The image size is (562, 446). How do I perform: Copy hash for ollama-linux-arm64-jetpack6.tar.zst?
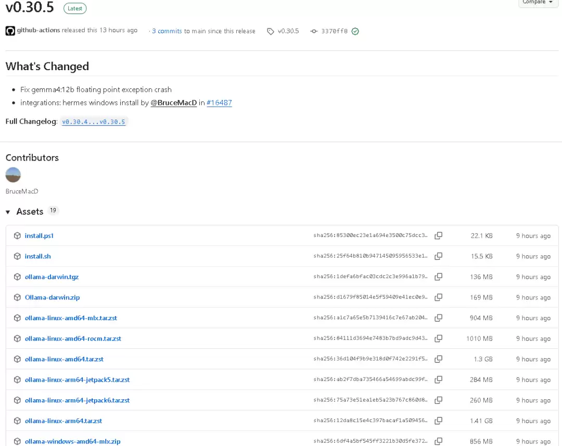coord(438,400)
